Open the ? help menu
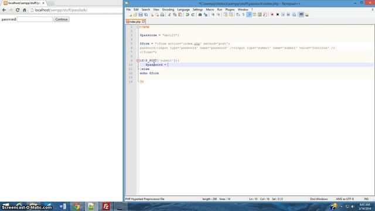Screen dimensions: 375x211 click(252, 9)
